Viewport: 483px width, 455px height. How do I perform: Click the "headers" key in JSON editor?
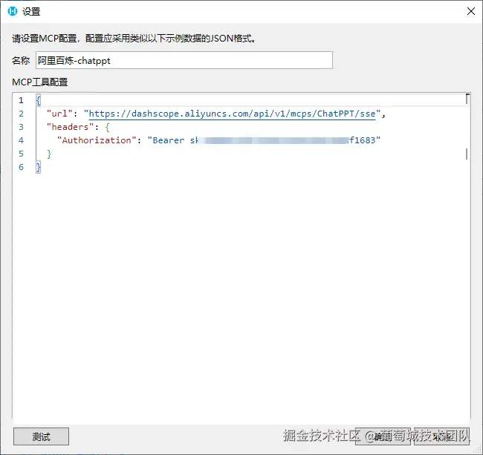[71, 127]
